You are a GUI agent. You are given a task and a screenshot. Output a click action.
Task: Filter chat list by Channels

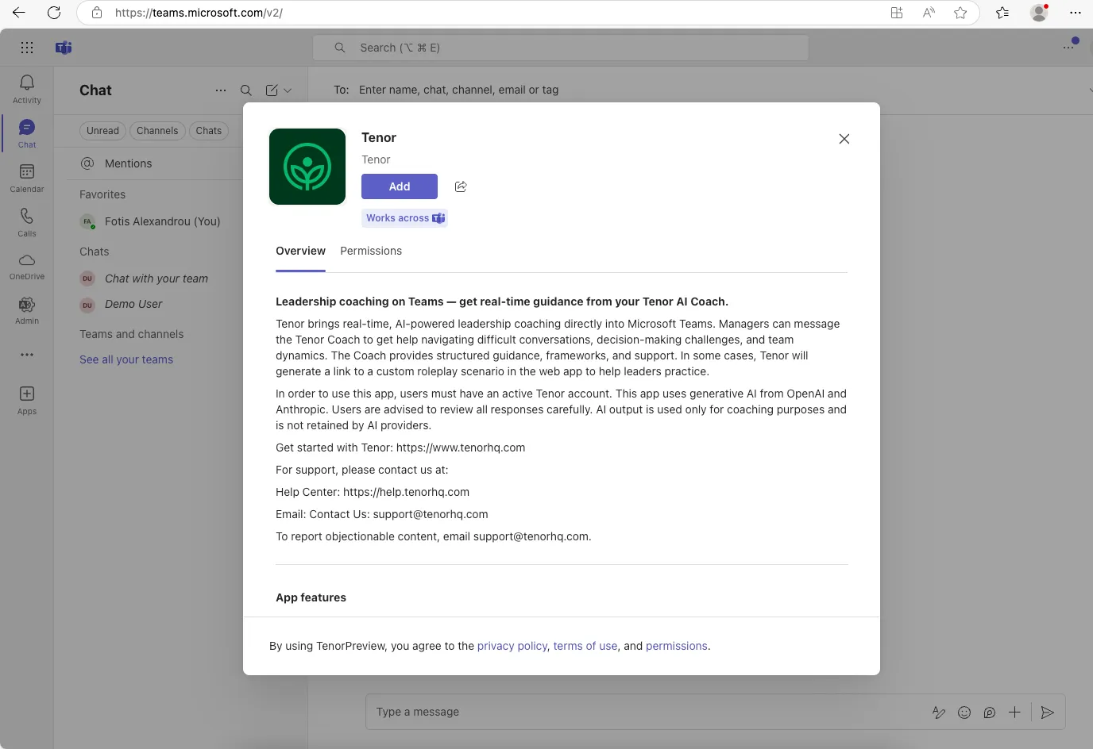pyautogui.click(x=157, y=131)
